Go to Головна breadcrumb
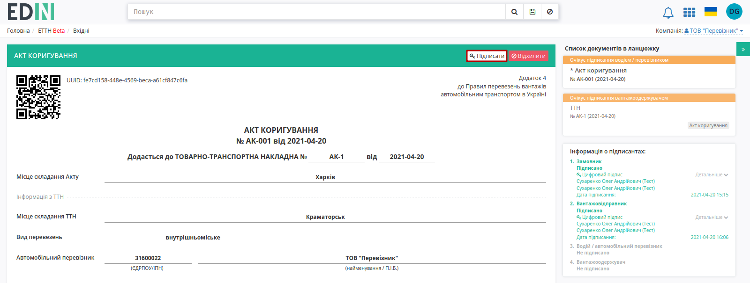750x283 pixels. pyautogui.click(x=18, y=31)
